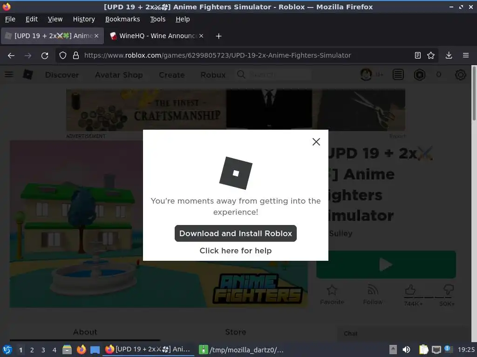Close the Roblox download dialog

tap(316, 142)
